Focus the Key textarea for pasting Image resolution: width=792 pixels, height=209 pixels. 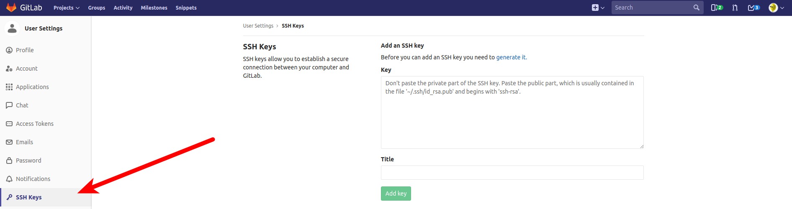(x=512, y=112)
